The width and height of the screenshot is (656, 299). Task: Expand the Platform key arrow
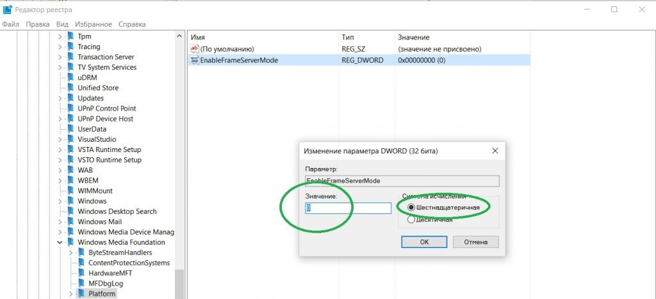coord(70,294)
